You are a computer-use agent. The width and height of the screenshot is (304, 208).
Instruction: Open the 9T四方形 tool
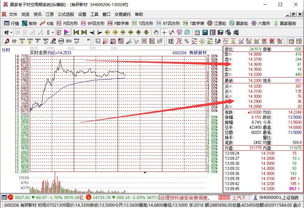(168, 23)
